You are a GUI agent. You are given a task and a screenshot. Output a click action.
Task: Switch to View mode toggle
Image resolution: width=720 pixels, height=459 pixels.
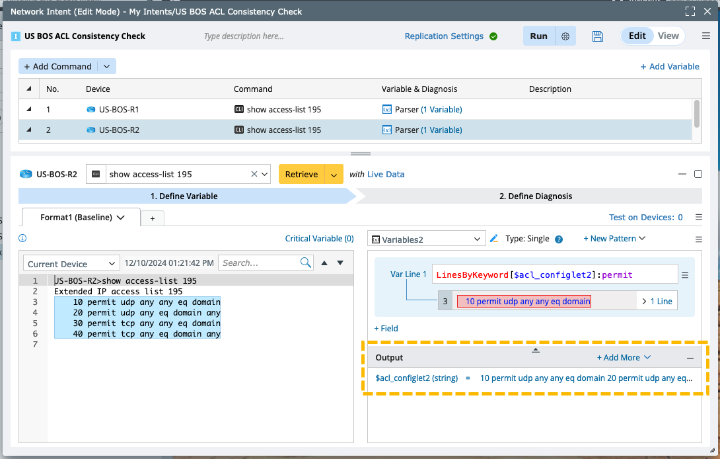tap(668, 36)
